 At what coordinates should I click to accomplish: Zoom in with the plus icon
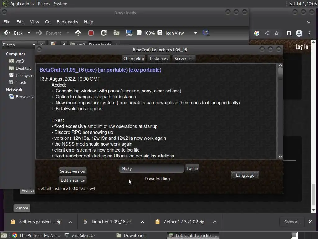(x=160, y=33)
